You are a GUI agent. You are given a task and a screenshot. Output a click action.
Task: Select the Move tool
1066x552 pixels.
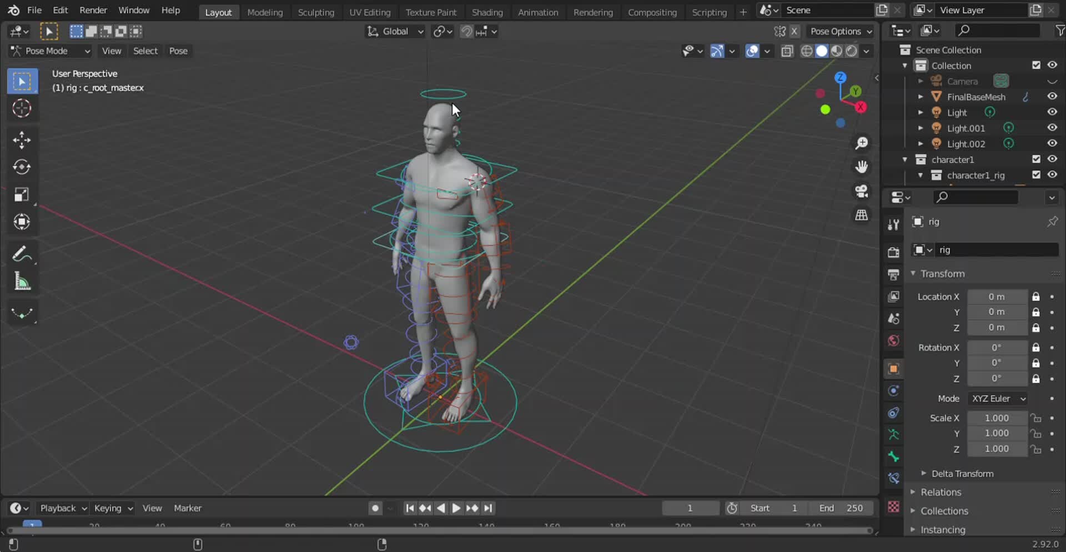click(22, 140)
